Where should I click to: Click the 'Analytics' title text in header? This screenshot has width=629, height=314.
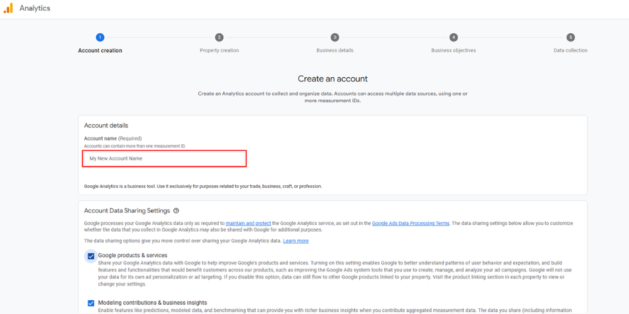click(35, 8)
